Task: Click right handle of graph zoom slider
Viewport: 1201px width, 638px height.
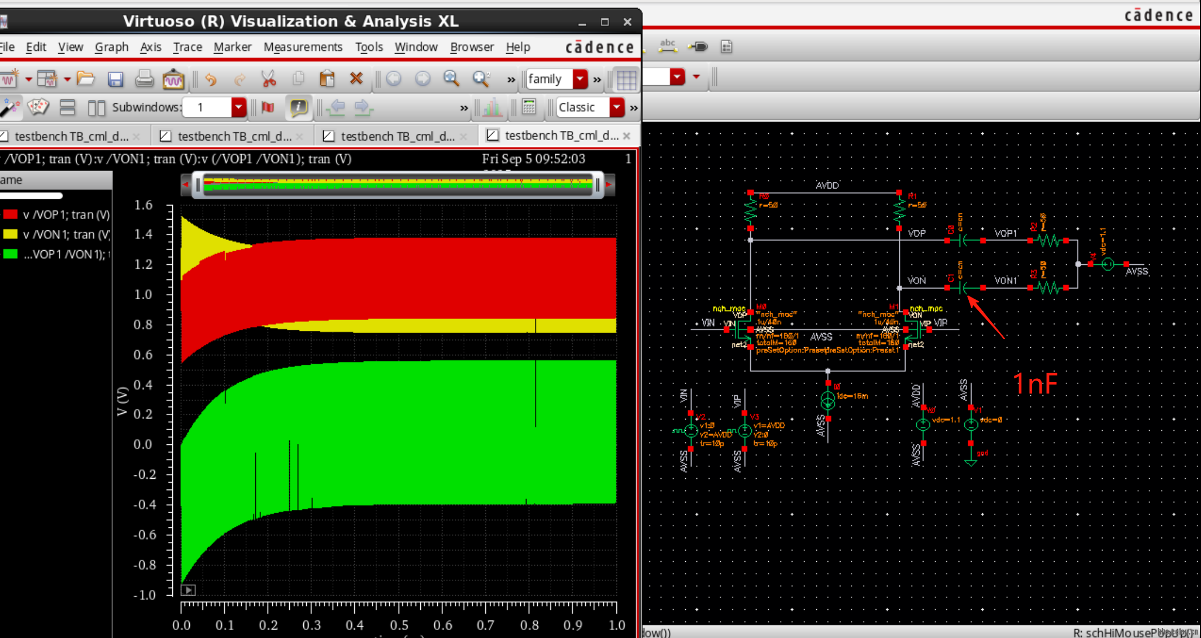Action: click(598, 185)
